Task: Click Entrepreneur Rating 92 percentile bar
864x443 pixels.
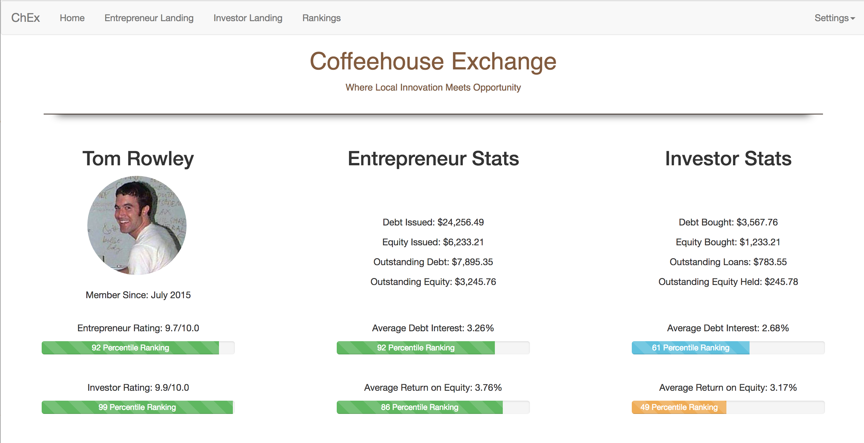Action: point(130,347)
